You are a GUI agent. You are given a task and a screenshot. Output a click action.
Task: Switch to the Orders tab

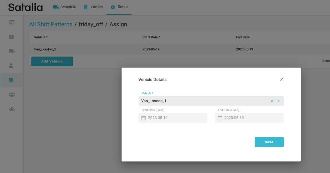point(93,7)
